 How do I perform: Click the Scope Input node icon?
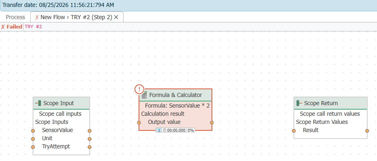click(x=38, y=104)
